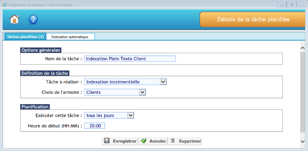Click the Détails de la tâche planifiée banner
This screenshot has height=151, width=308.
253,19
